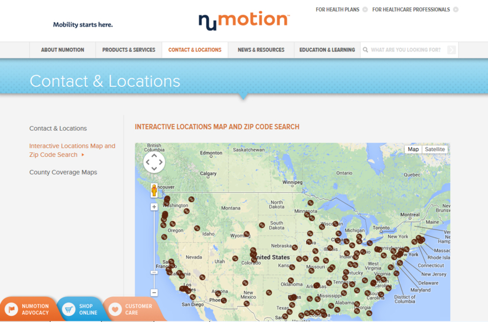Image resolution: width=488 pixels, height=322 pixels.
Task: Click the San Diego label on the map
Action: (192, 304)
